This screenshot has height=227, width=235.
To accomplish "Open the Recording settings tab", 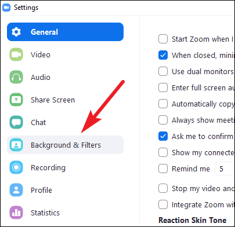I will (65, 167).
